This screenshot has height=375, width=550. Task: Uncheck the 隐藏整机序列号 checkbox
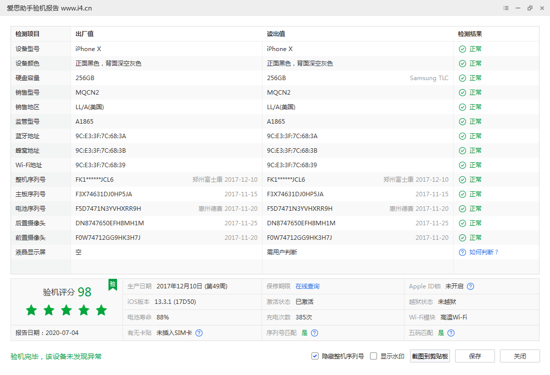[314, 356]
